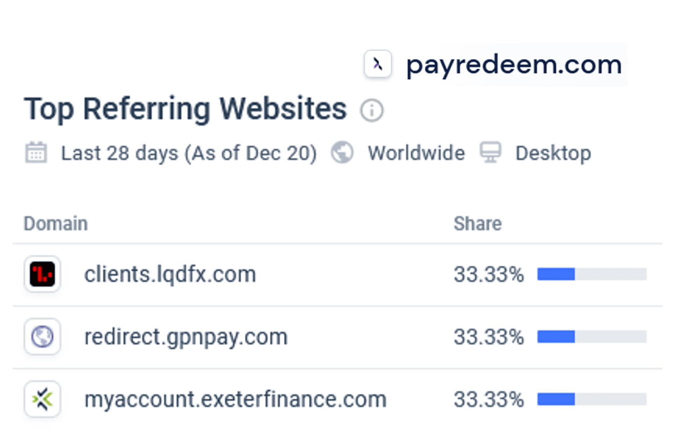Click the payredeem.com site logo icon

pyautogui.click(x=378, y=64)
